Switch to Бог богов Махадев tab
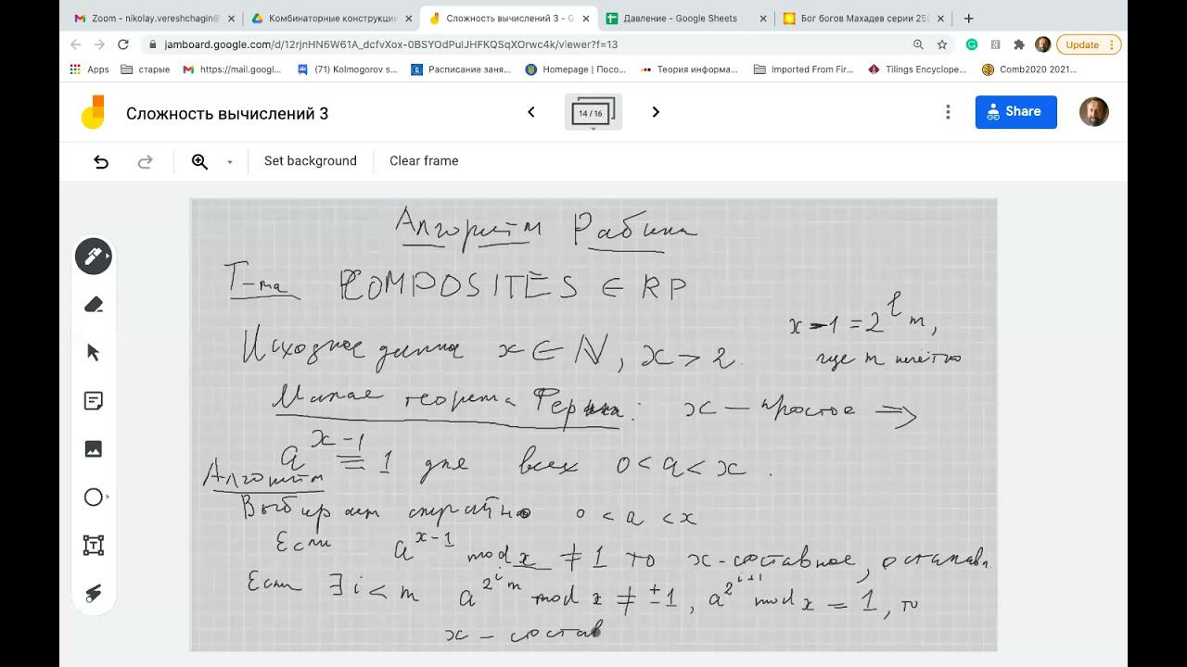The width and height of the screenshot is (1187, 667). point(864,19)
